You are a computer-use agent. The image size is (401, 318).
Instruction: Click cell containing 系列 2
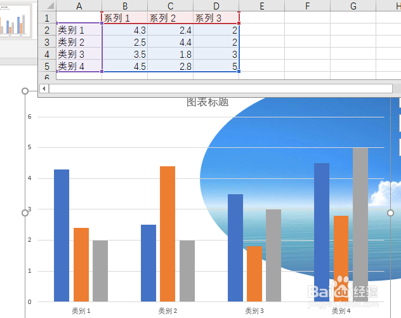170,18
